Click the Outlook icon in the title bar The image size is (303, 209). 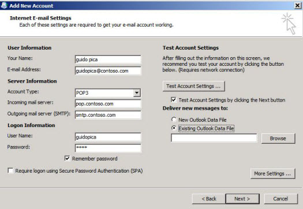tap(4, 5)
